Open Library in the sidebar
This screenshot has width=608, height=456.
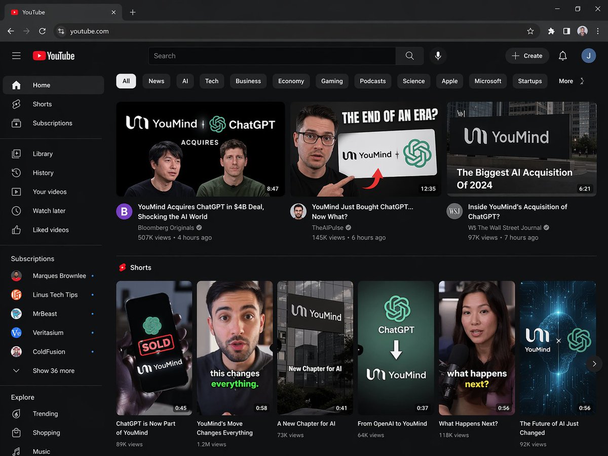coord(53,154)
